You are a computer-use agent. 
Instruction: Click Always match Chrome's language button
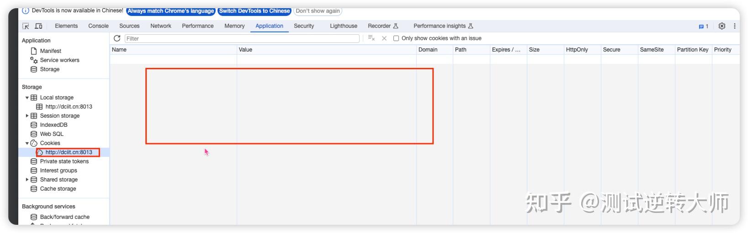170,11
